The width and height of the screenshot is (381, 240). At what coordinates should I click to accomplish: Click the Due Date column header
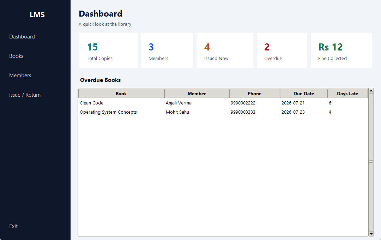pyautogui.click(x=304, y=94)
